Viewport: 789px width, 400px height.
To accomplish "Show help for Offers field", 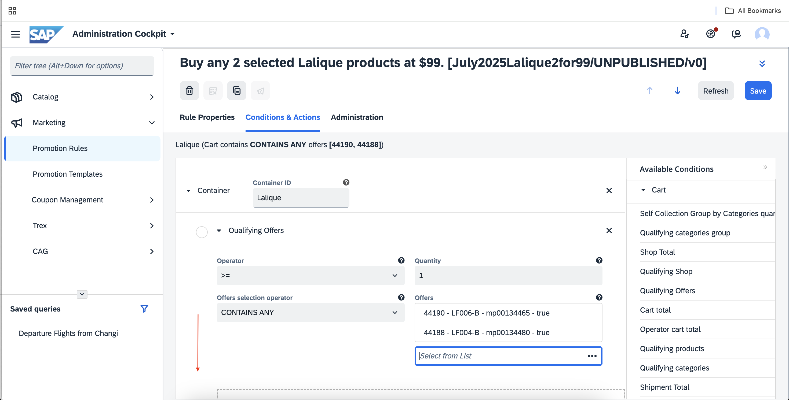I will (x=599, y=298).
